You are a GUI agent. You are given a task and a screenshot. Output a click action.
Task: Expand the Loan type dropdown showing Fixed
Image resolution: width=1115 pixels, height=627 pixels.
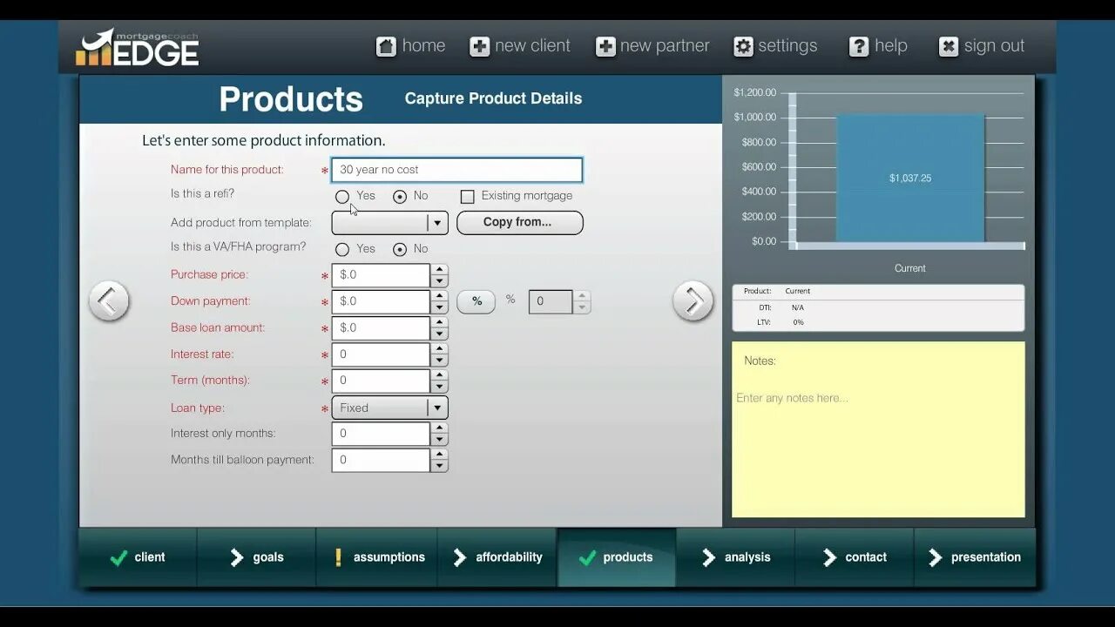[x=438, y=407]
